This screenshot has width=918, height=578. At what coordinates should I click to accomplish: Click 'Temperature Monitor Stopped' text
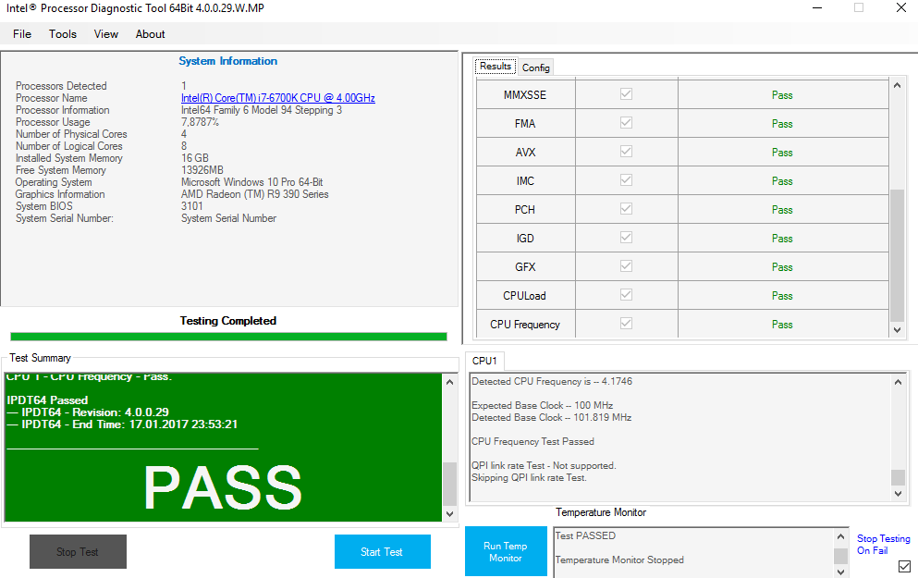click(x=619, y=560)
